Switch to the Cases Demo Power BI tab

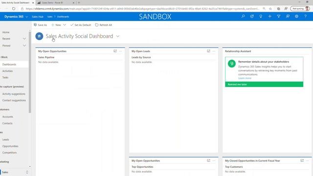[53, 2]
